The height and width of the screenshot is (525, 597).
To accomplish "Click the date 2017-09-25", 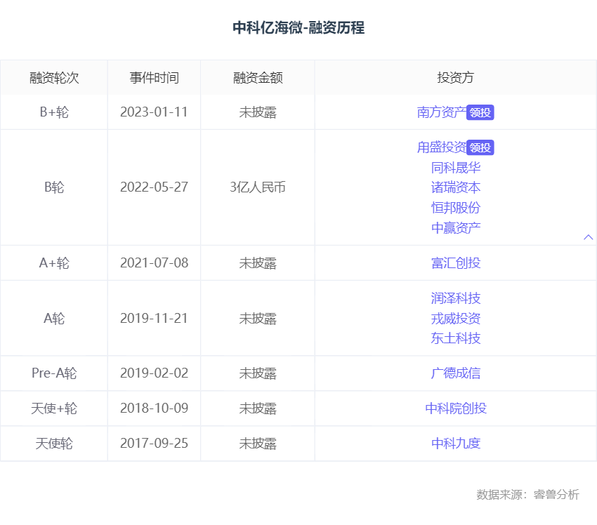I will pos(155,443).
